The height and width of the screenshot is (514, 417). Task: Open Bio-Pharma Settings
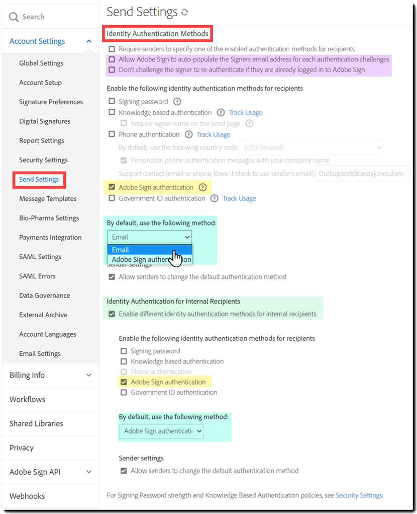click(x=49, y=218)
